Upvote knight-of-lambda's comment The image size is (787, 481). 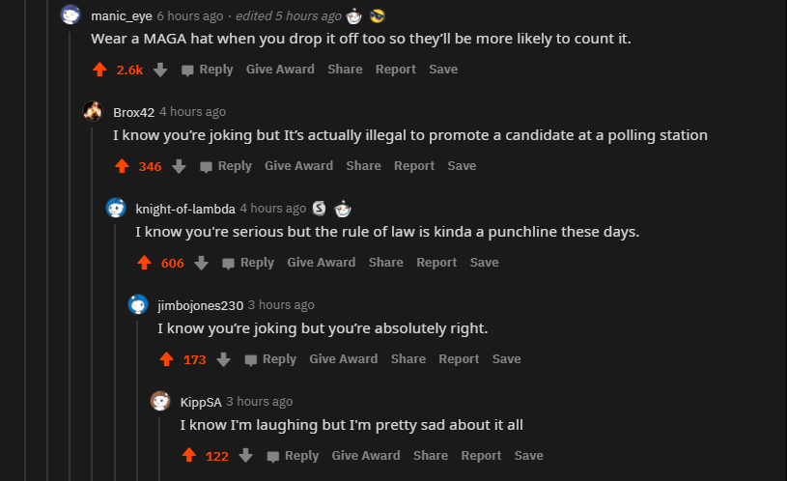click(144, 263)
